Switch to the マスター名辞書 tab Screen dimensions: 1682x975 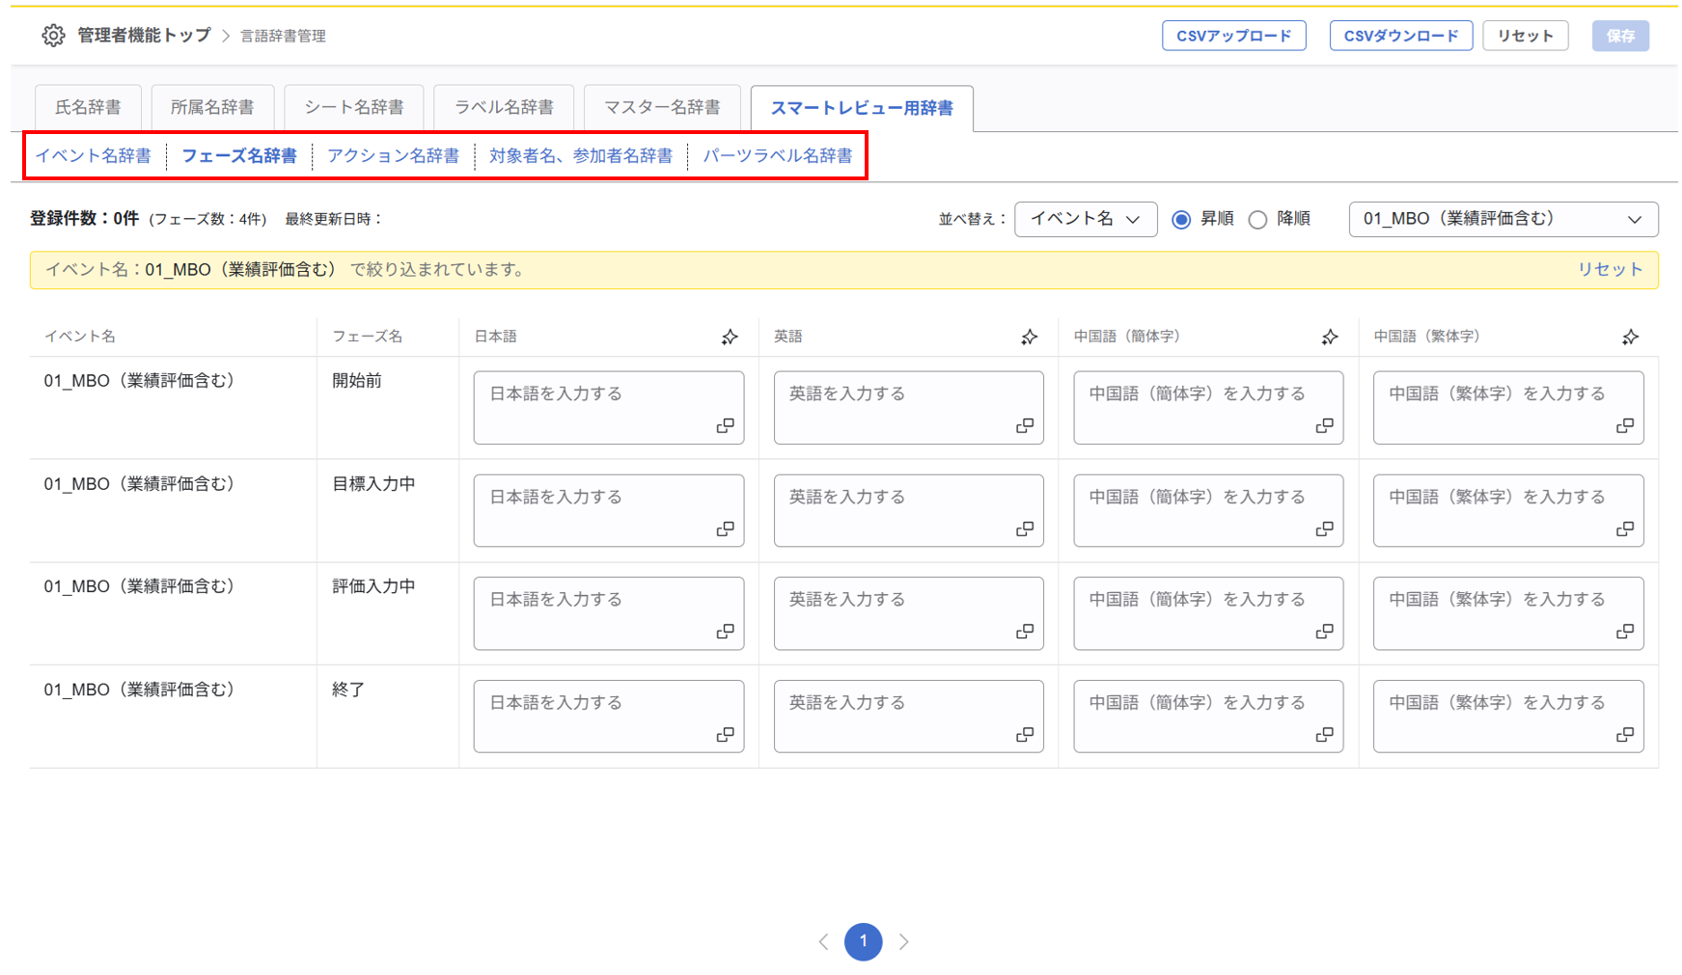pyautogui.click(x=662, y=107)
